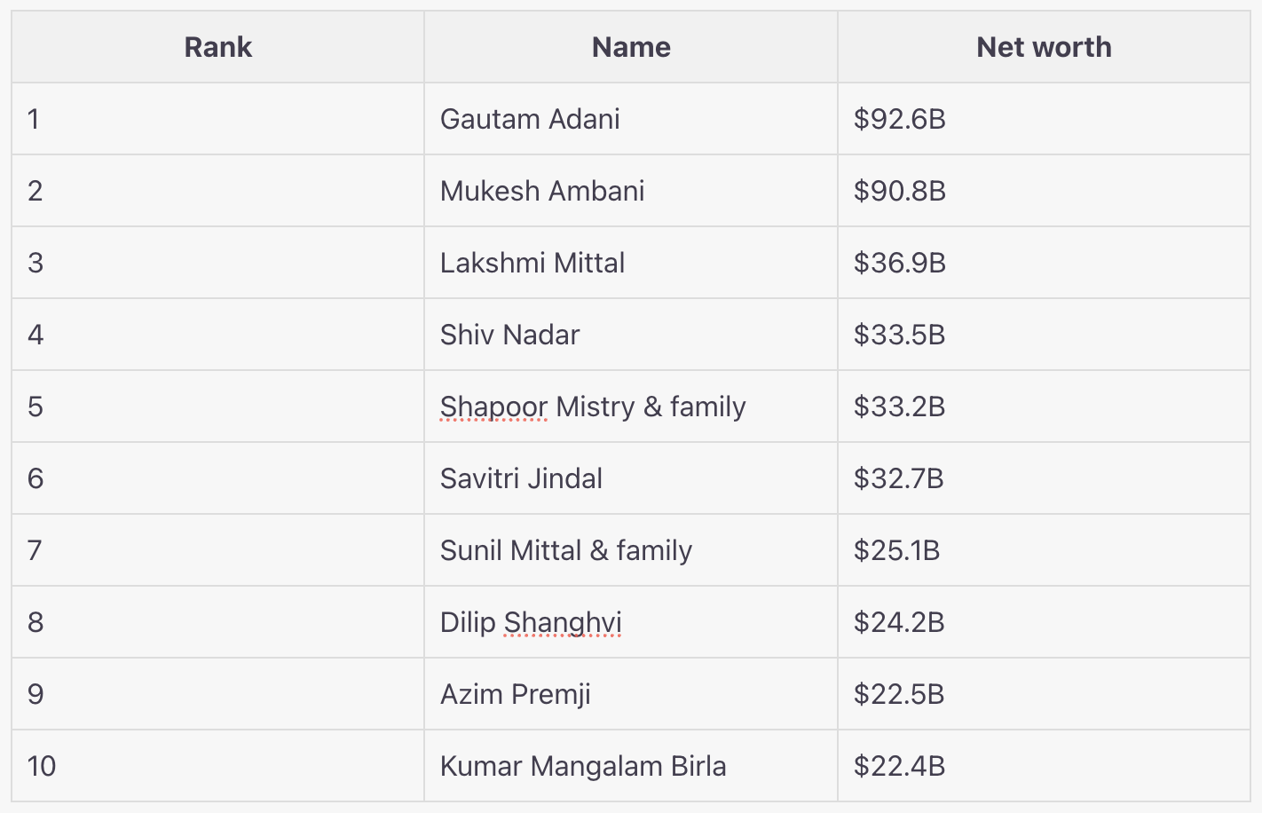This screenshot has height=813, width=1262.
Task: Select the rank 10 cell
Action: [42, 766]
